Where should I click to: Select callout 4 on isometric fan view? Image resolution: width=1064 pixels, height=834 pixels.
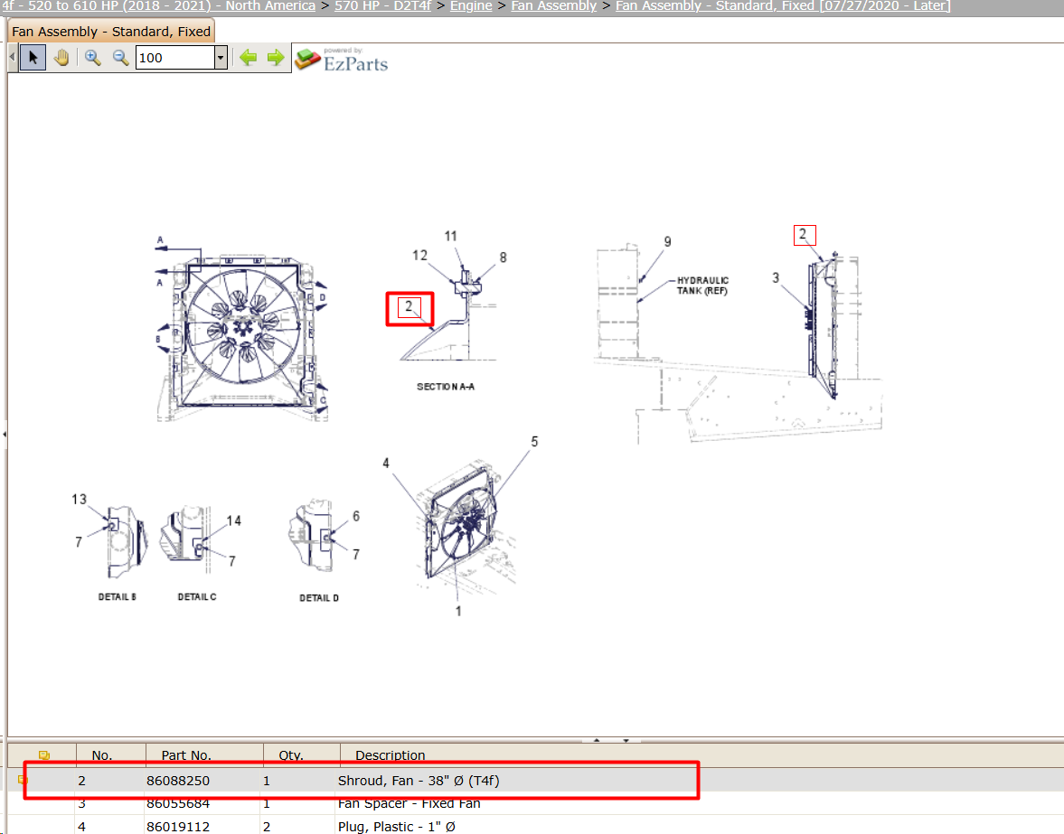pyautogui.click(x=386, y=464)
